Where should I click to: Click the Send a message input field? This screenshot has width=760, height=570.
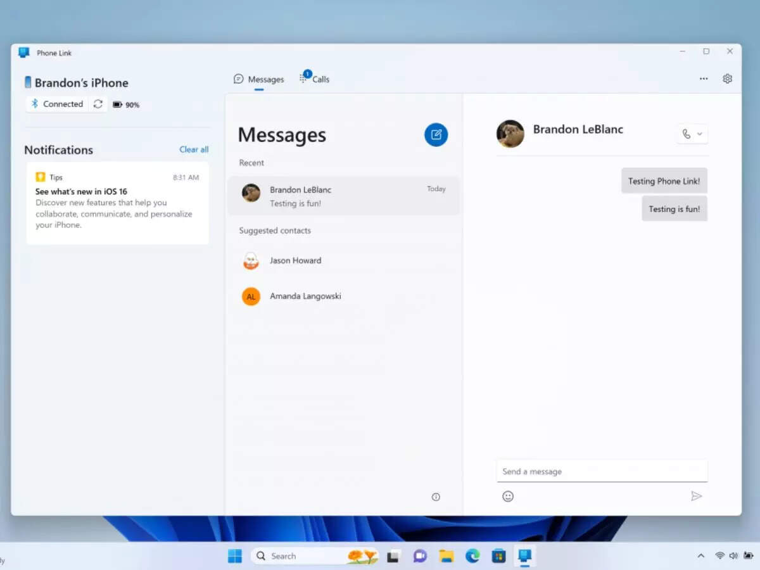602,471
